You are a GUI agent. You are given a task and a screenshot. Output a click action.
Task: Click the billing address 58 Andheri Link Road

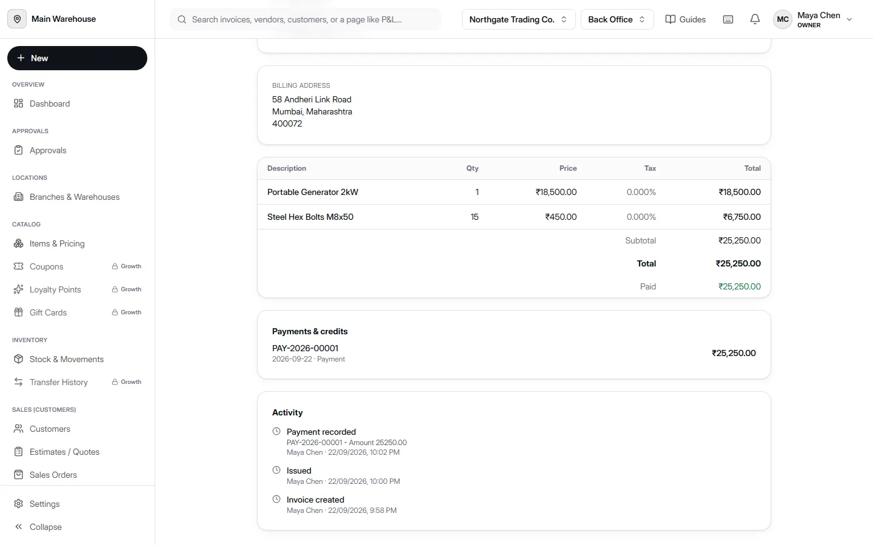[312, 99]
